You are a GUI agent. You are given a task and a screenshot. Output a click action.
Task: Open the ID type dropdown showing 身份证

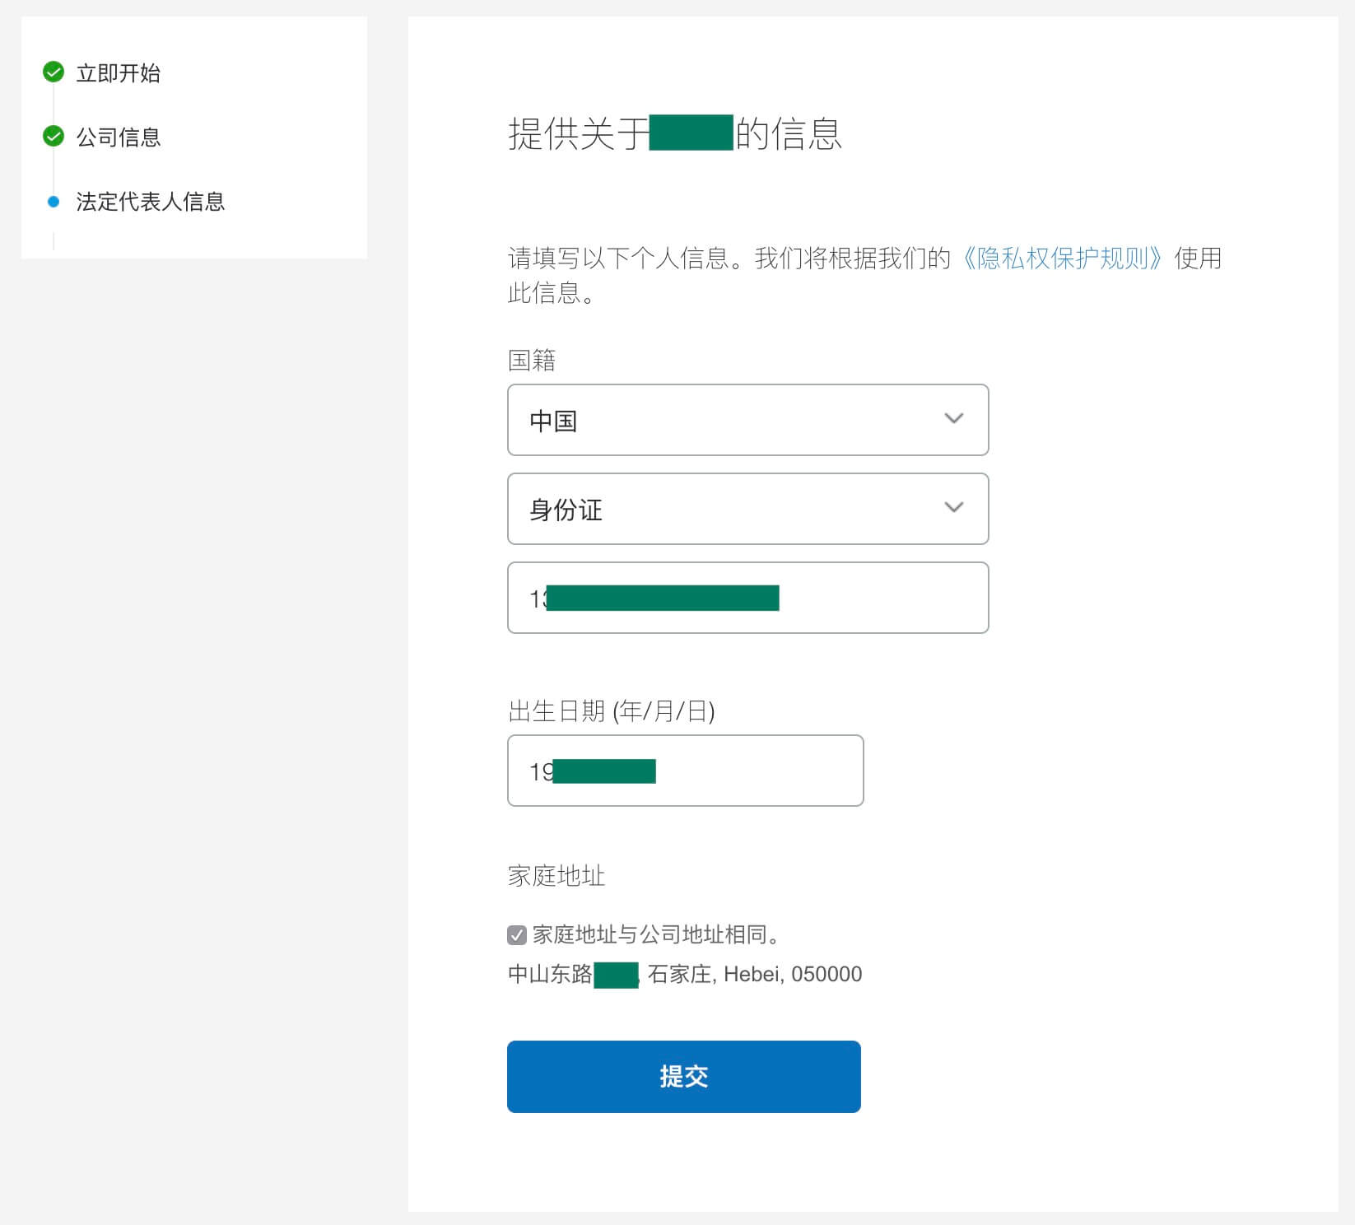click(747, 509)
